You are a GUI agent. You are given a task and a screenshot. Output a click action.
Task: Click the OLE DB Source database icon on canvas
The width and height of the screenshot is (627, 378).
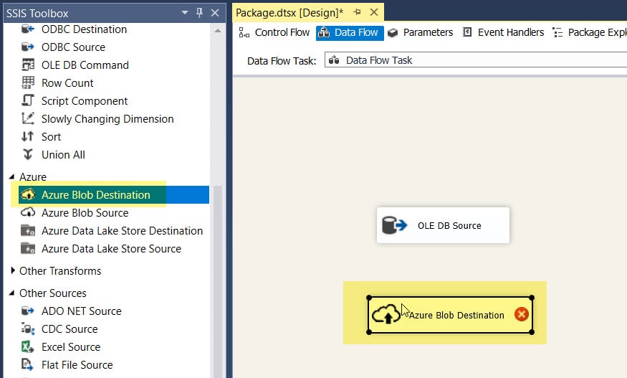click(x=394, y=225)
